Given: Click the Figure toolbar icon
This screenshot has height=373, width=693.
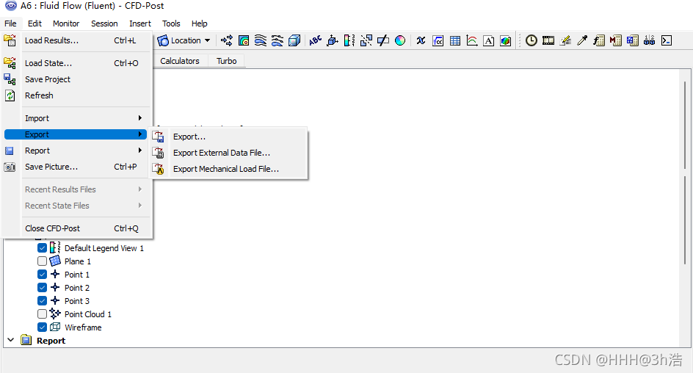Looking at the screenshot, I should (x=505, y=40).
